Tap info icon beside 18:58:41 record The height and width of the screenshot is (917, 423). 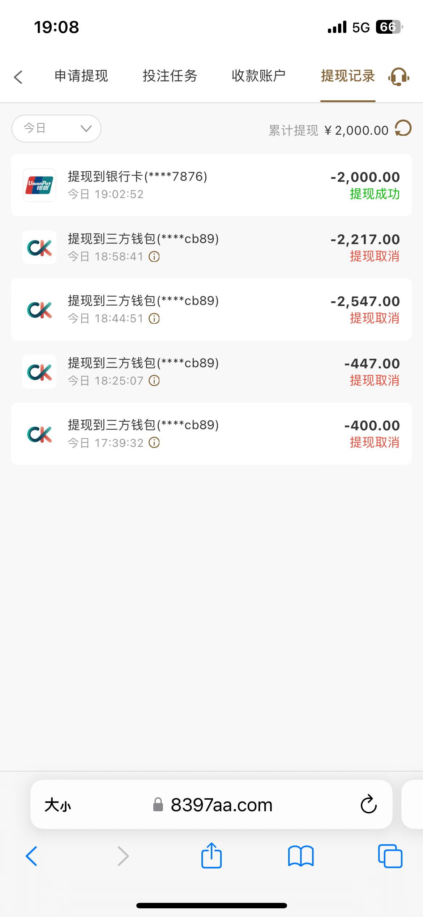154,257
